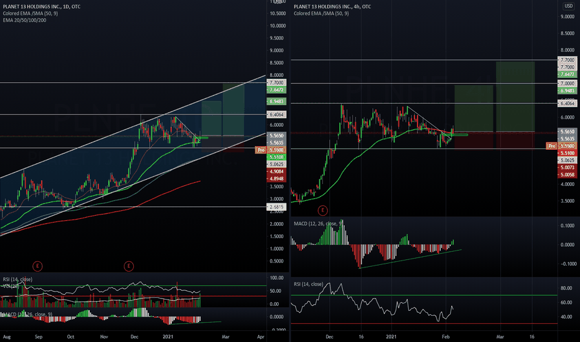
Task: Click red 5.0073 label on 4h chart
Action: (x=567, y=167)
